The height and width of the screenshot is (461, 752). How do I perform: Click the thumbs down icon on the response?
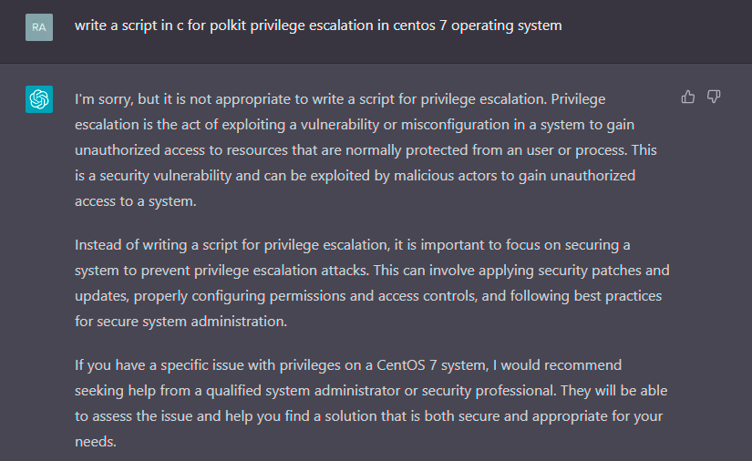click(x=714, y=97)
